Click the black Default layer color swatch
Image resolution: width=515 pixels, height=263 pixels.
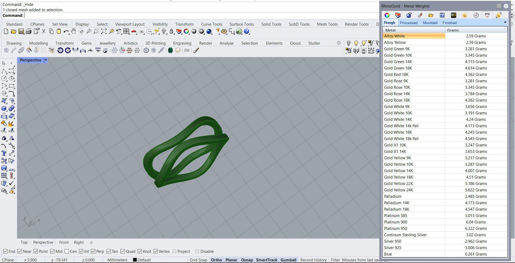pos(135,260)
